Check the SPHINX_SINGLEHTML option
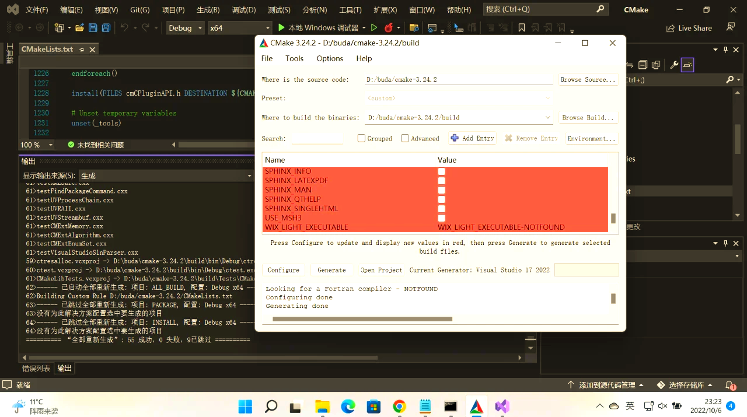This screenshot has height=417, width=747. click(x=442, y=209)
